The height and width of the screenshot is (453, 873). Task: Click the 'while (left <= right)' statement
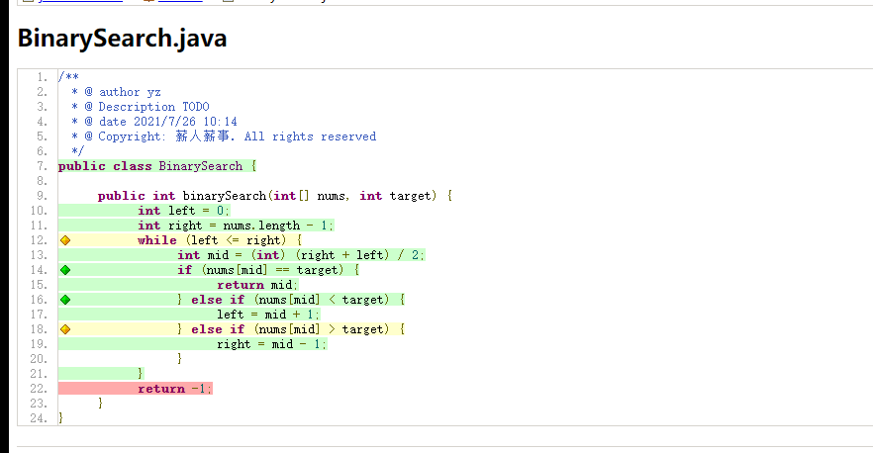(220, 240)
